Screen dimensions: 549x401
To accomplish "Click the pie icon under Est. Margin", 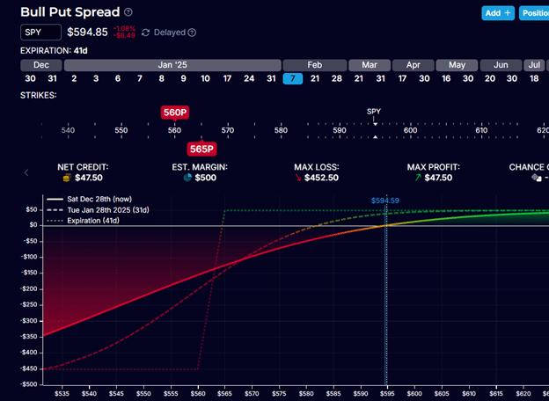I will point(187,178).
